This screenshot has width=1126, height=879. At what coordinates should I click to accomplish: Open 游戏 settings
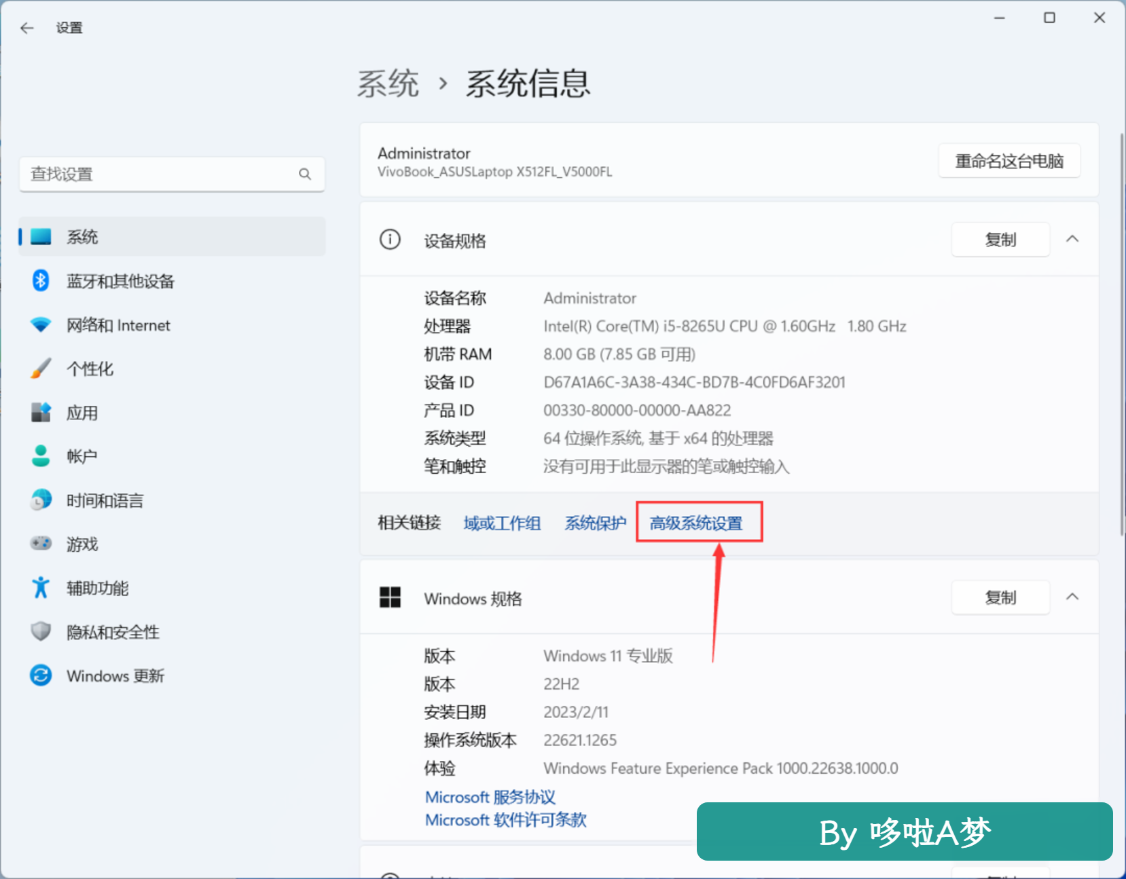172,543
